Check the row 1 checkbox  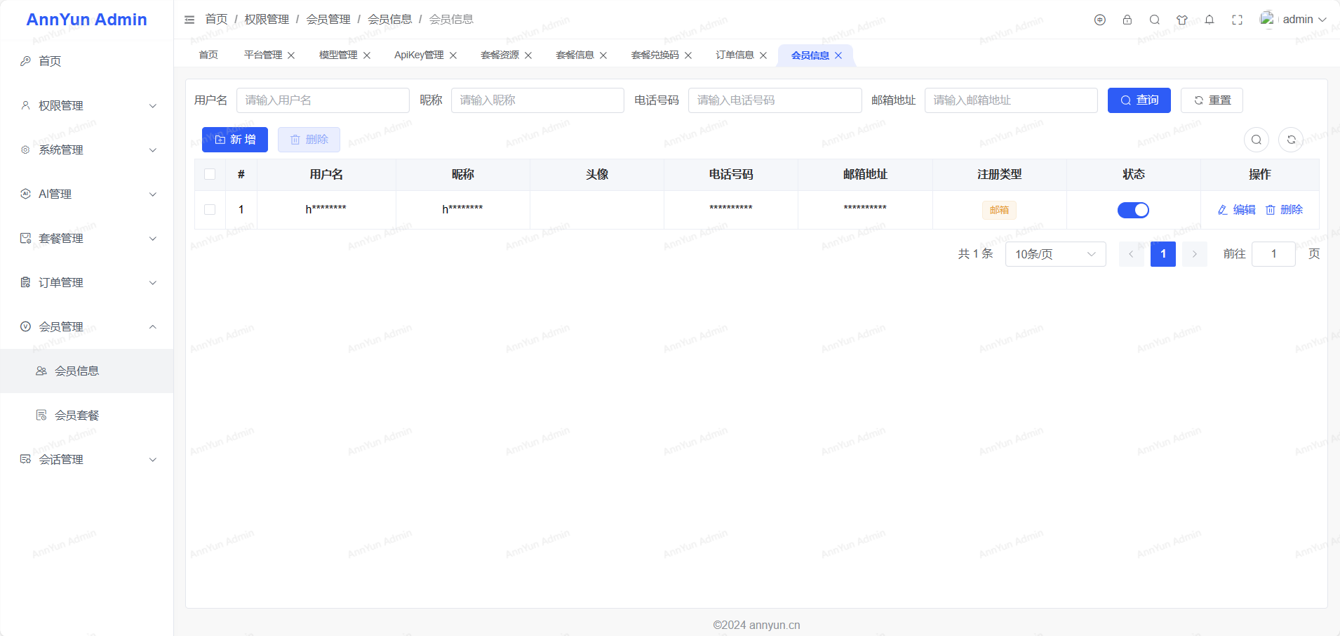[210, 209]
